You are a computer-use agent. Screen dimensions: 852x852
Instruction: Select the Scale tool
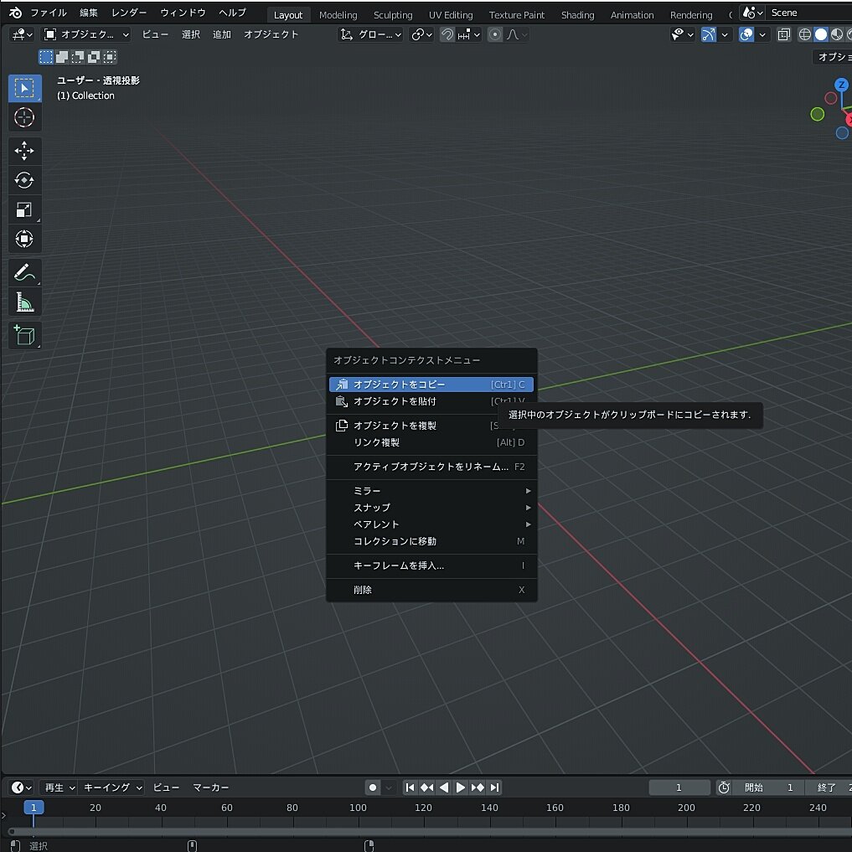pyautogui.click(x=24, y=209)
